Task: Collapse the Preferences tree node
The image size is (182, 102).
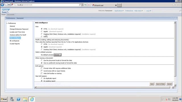Action: point(7,23)
